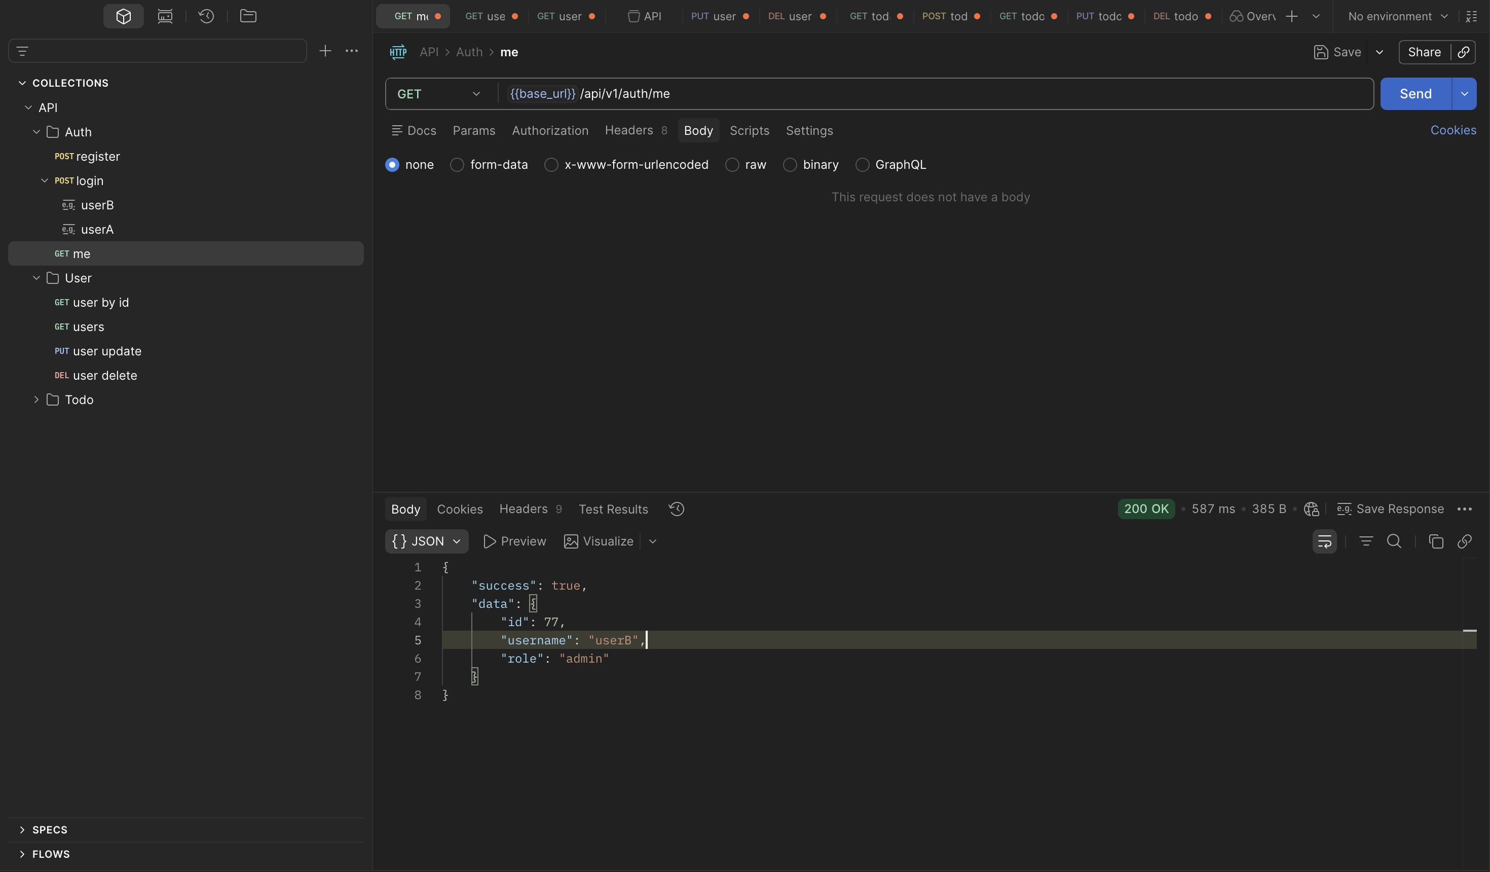Viewport: 1490px width, 872px height.
Task: Open the Cookies link
Action: [x=1452, y=130]
